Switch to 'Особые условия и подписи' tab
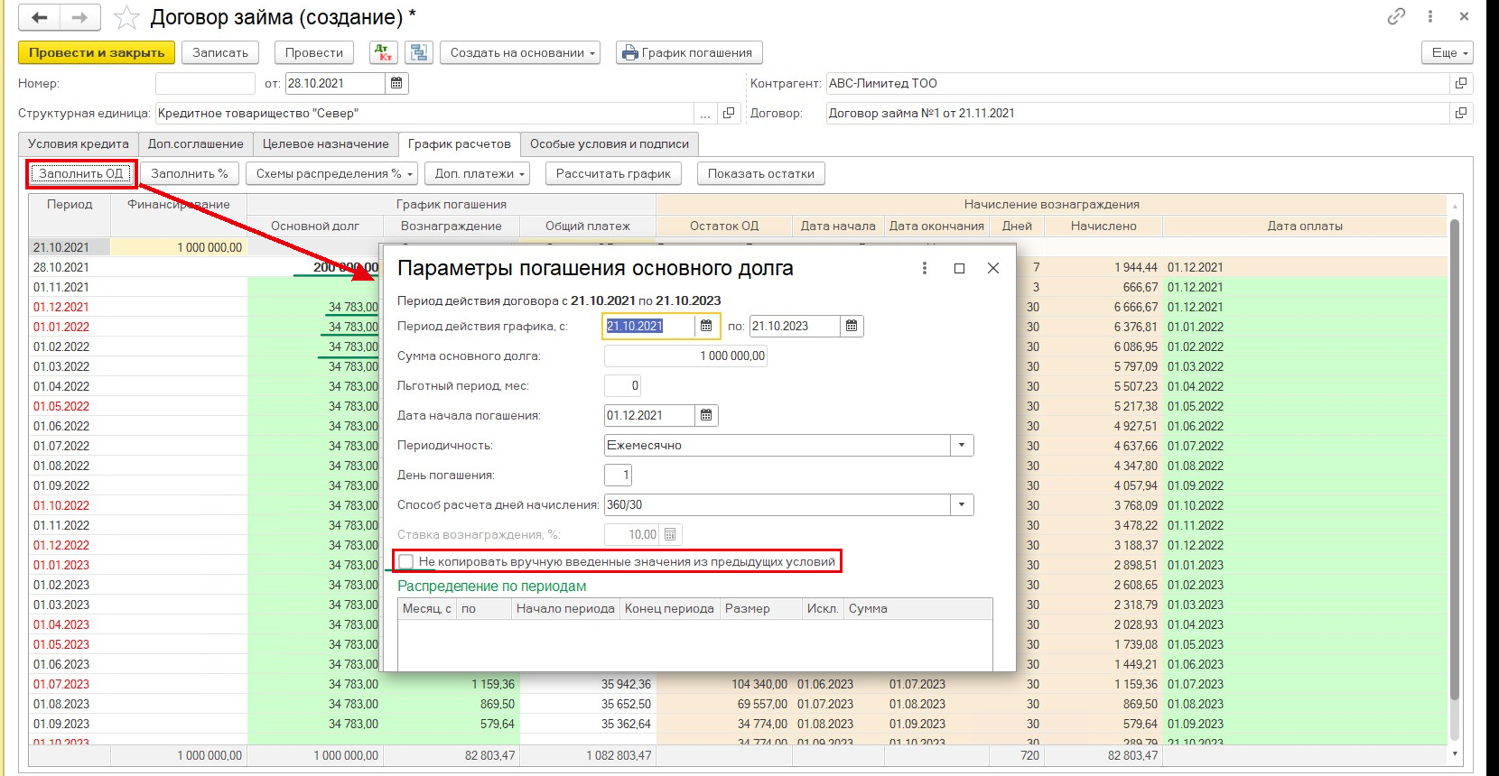 [x=610, y=143]
